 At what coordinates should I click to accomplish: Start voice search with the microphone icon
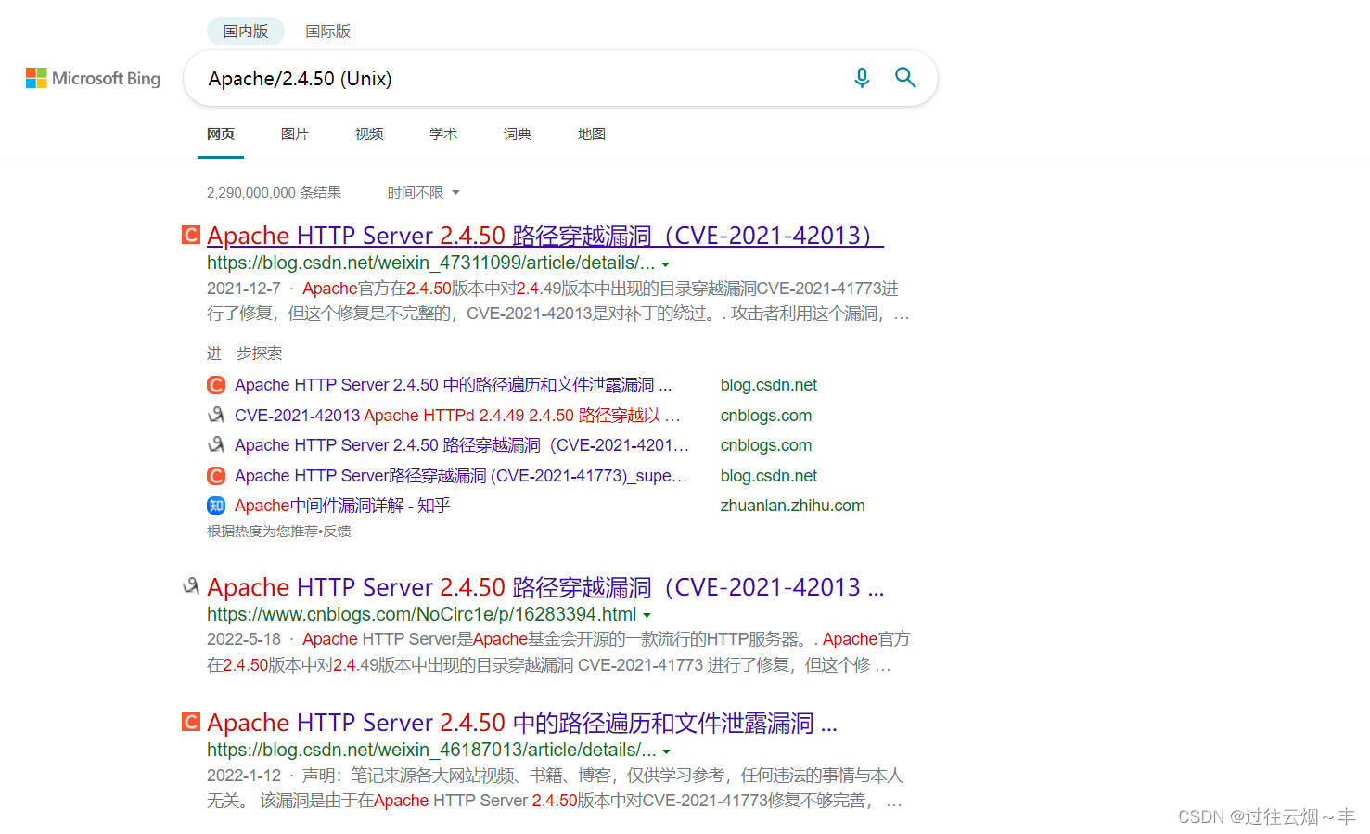(862, 78)
